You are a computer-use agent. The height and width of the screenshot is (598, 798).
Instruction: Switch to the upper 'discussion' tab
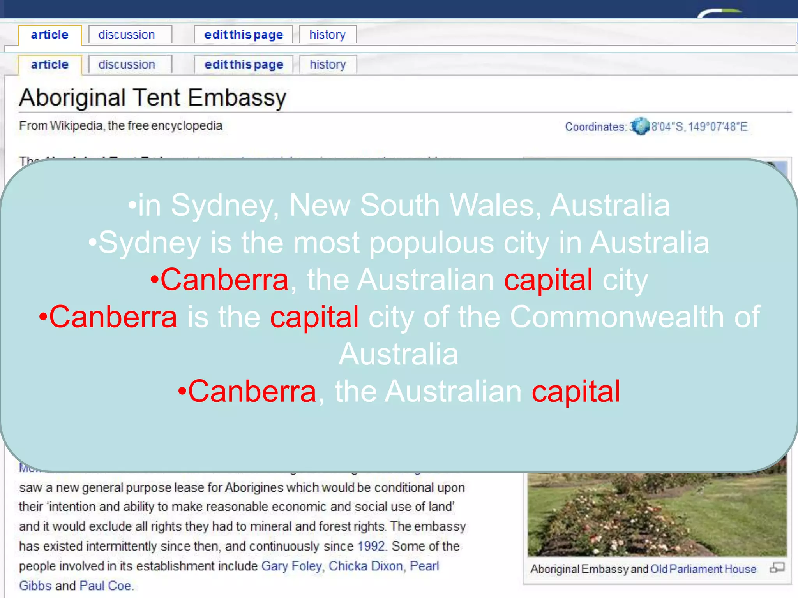point(127,35)
